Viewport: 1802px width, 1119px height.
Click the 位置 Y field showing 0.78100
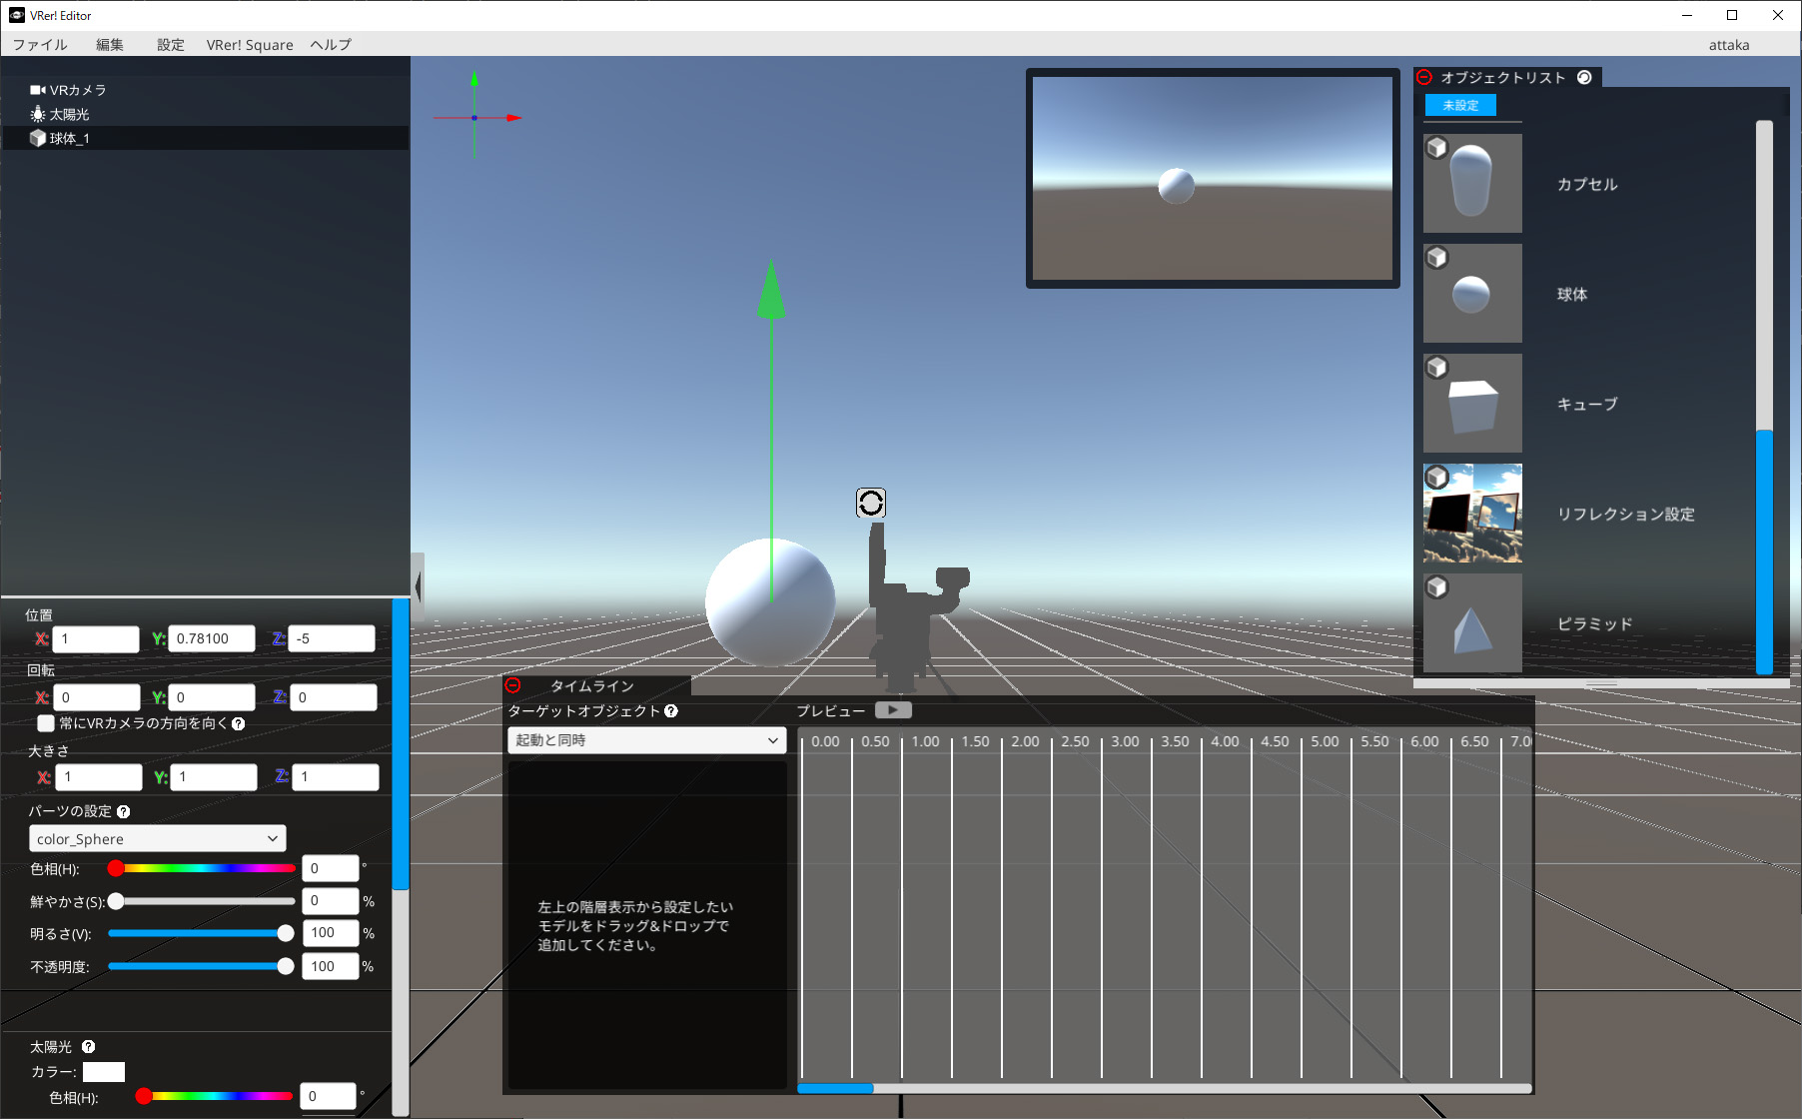coord(212,638)
